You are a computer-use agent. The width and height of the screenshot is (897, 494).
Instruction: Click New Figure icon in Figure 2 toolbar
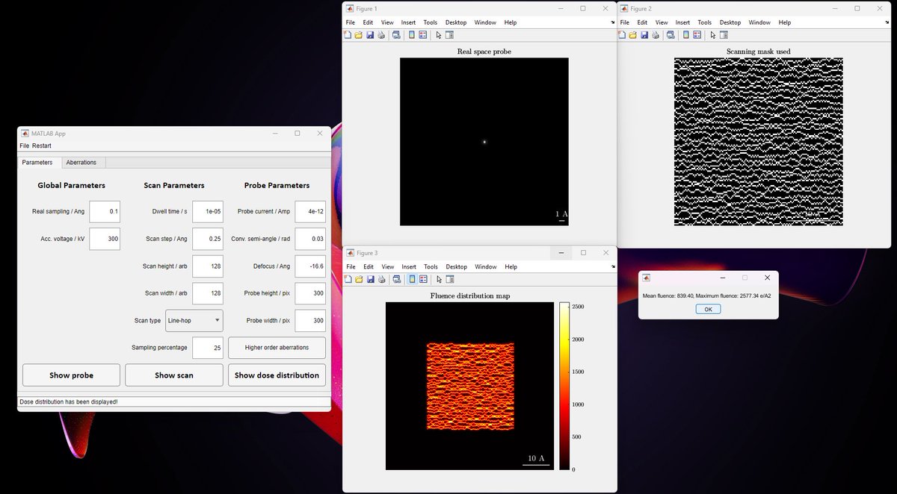(x=622, y=34)
